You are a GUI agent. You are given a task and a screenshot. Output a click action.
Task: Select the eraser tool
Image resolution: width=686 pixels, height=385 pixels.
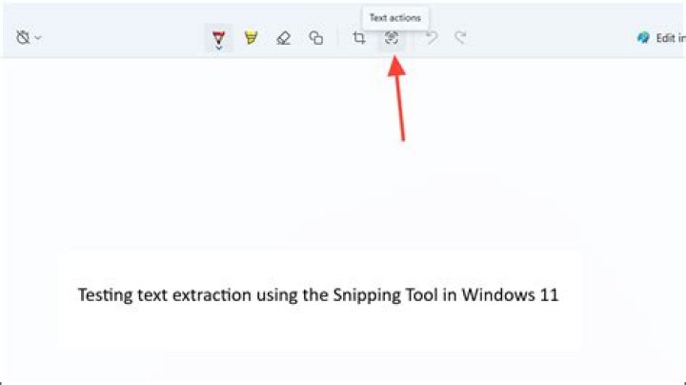pyautogui.click(x=284, y=38)
